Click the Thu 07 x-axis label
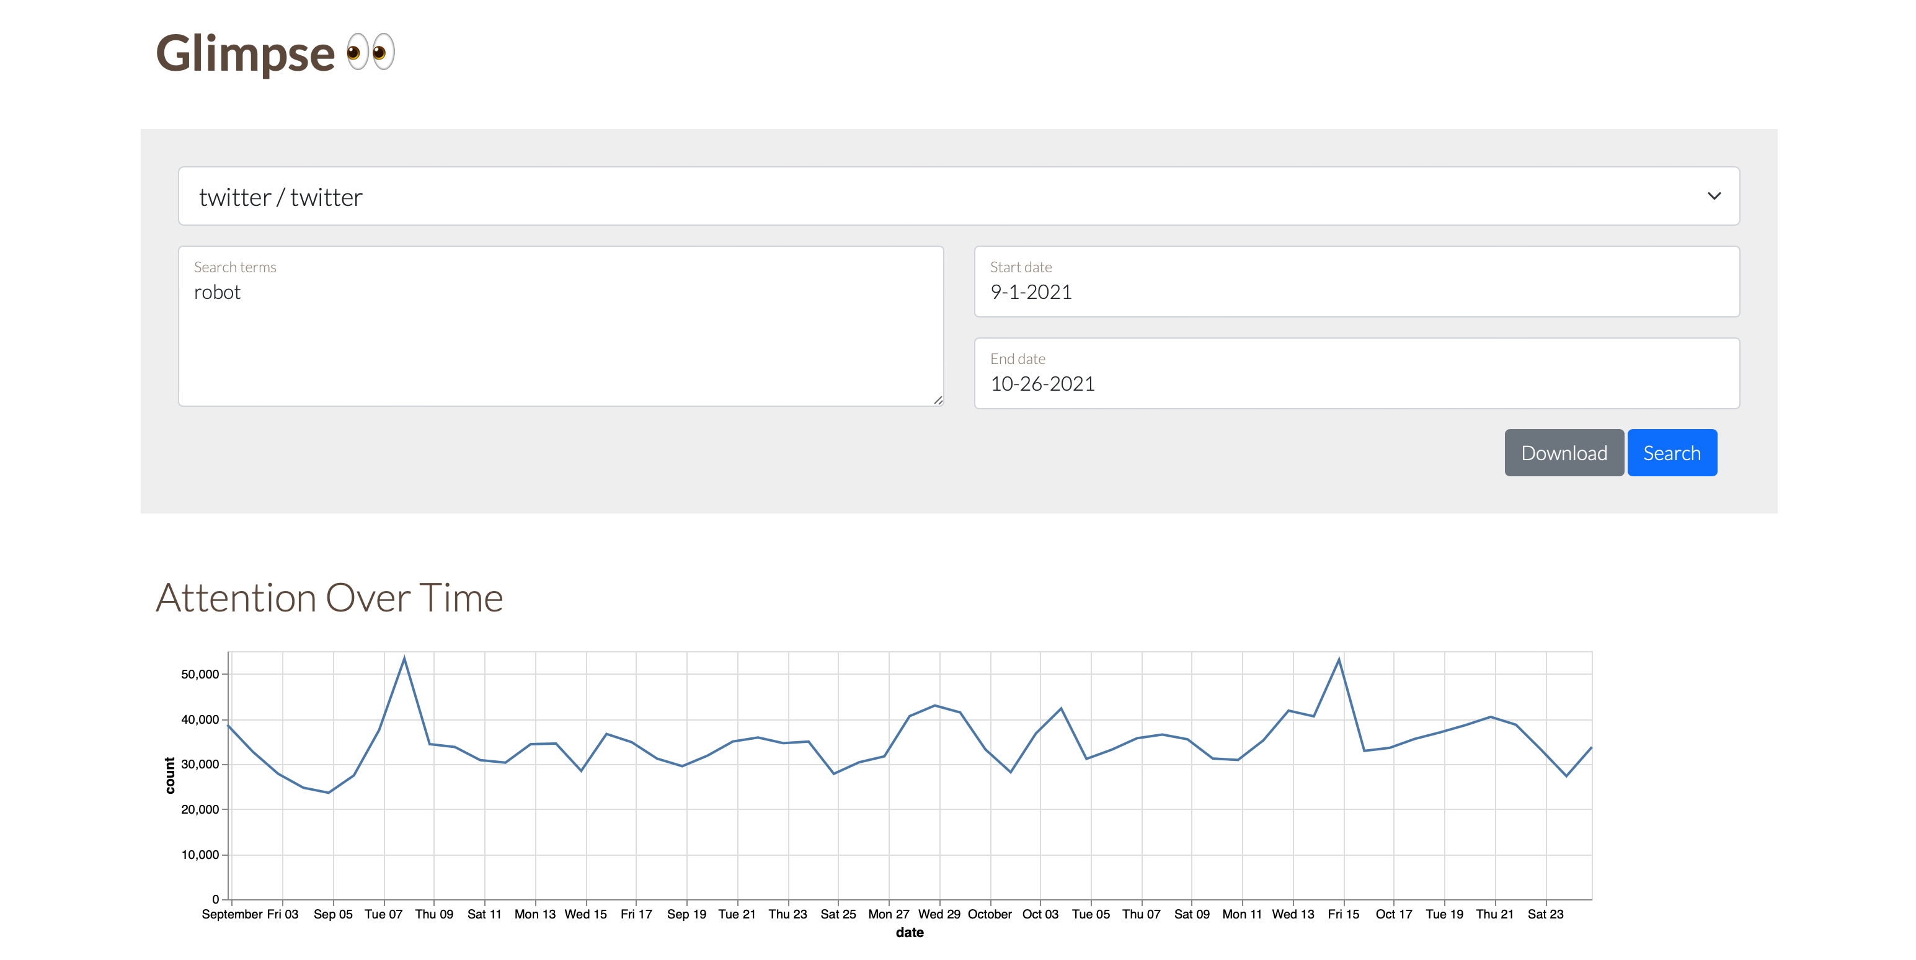The image size is (1916, 960). click(1141, 914)
